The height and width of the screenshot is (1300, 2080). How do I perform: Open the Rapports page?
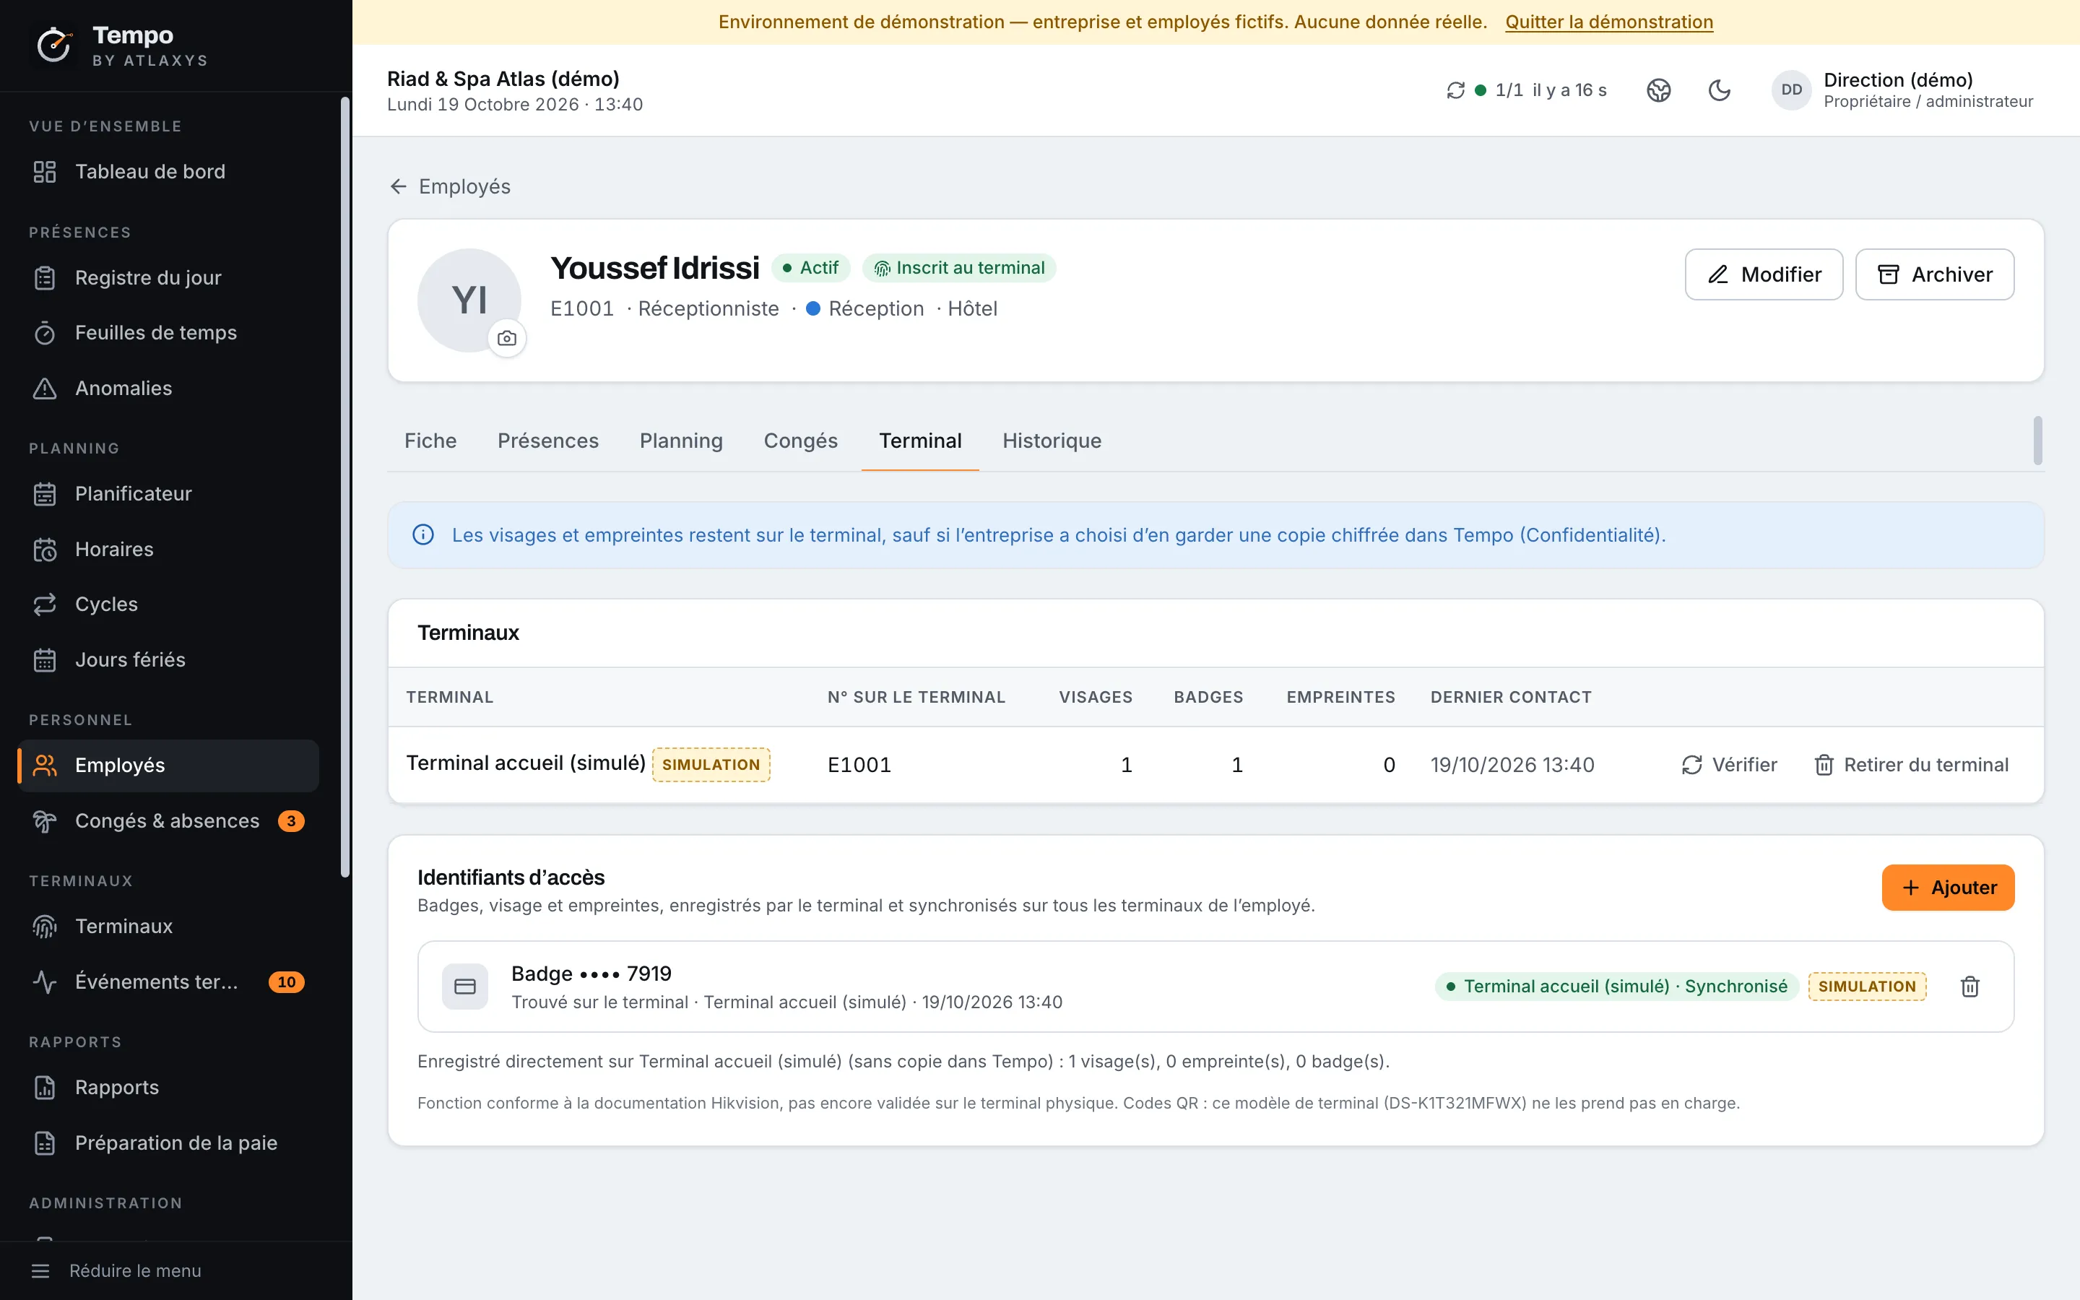(x=168, y=1088)
